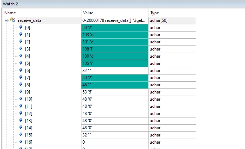Click the Value column header
The image size is (245, 149).
(x=88, y=13)
